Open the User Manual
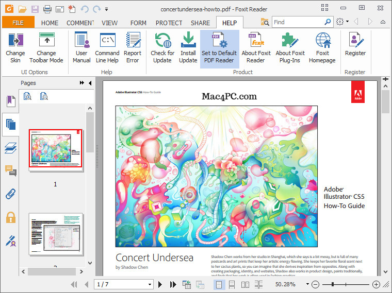 pyautogui.click(x=81, y=48)
